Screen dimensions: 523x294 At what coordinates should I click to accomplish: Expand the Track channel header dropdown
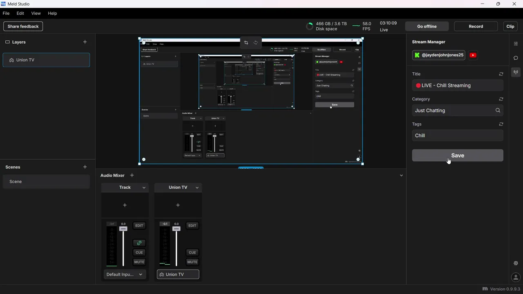(x=144, y=188)
